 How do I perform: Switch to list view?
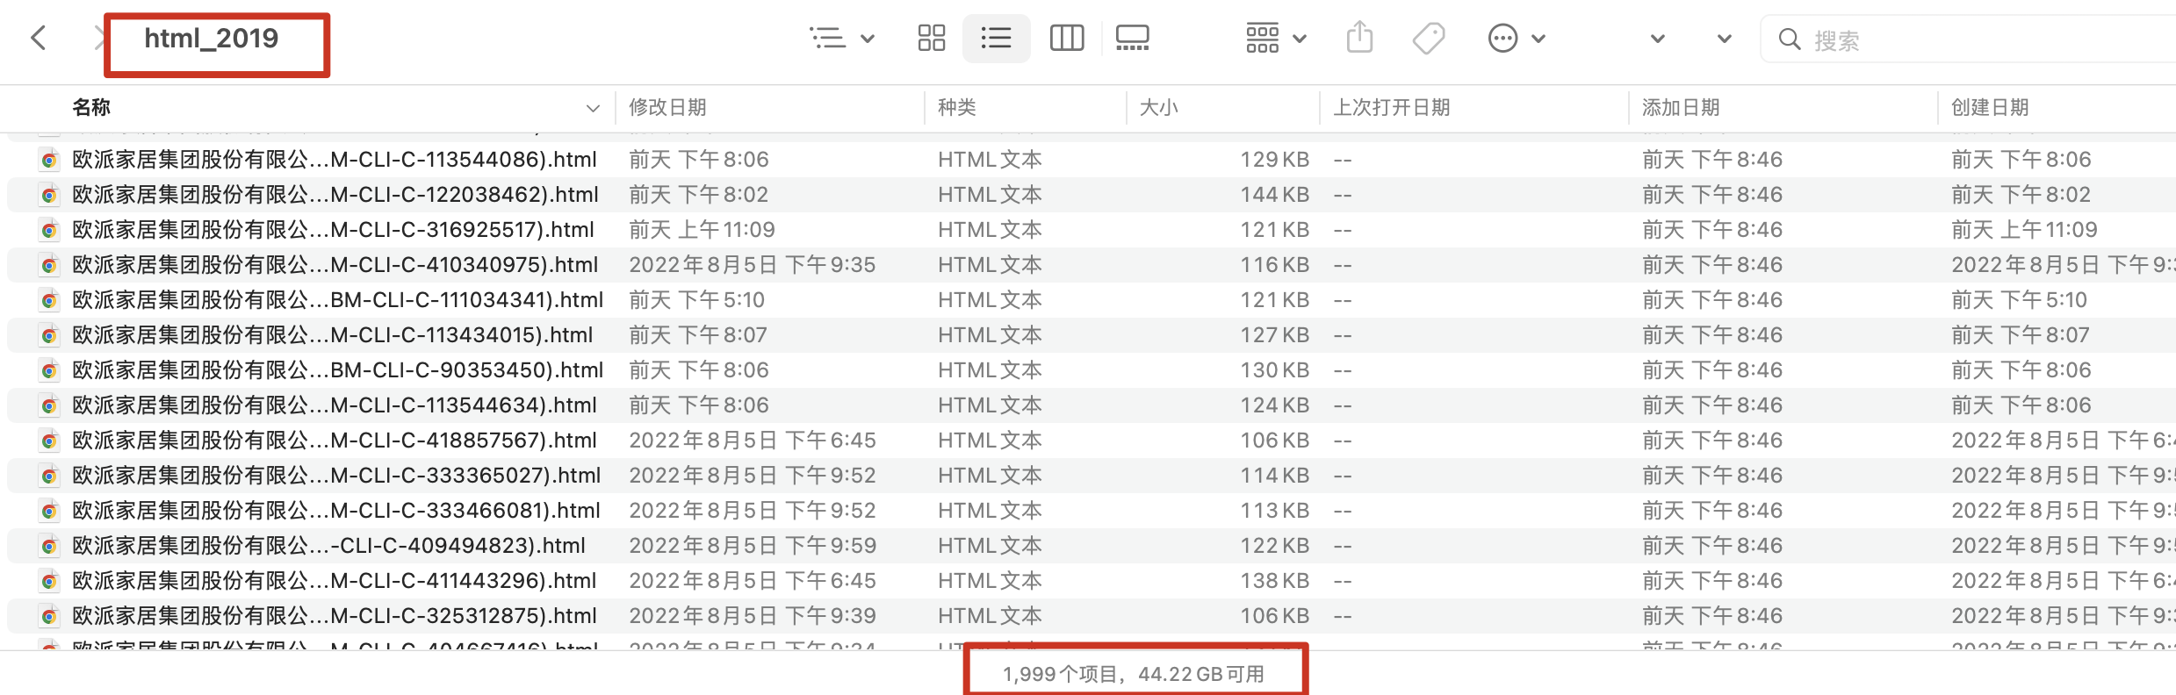(x=996, y=39)
